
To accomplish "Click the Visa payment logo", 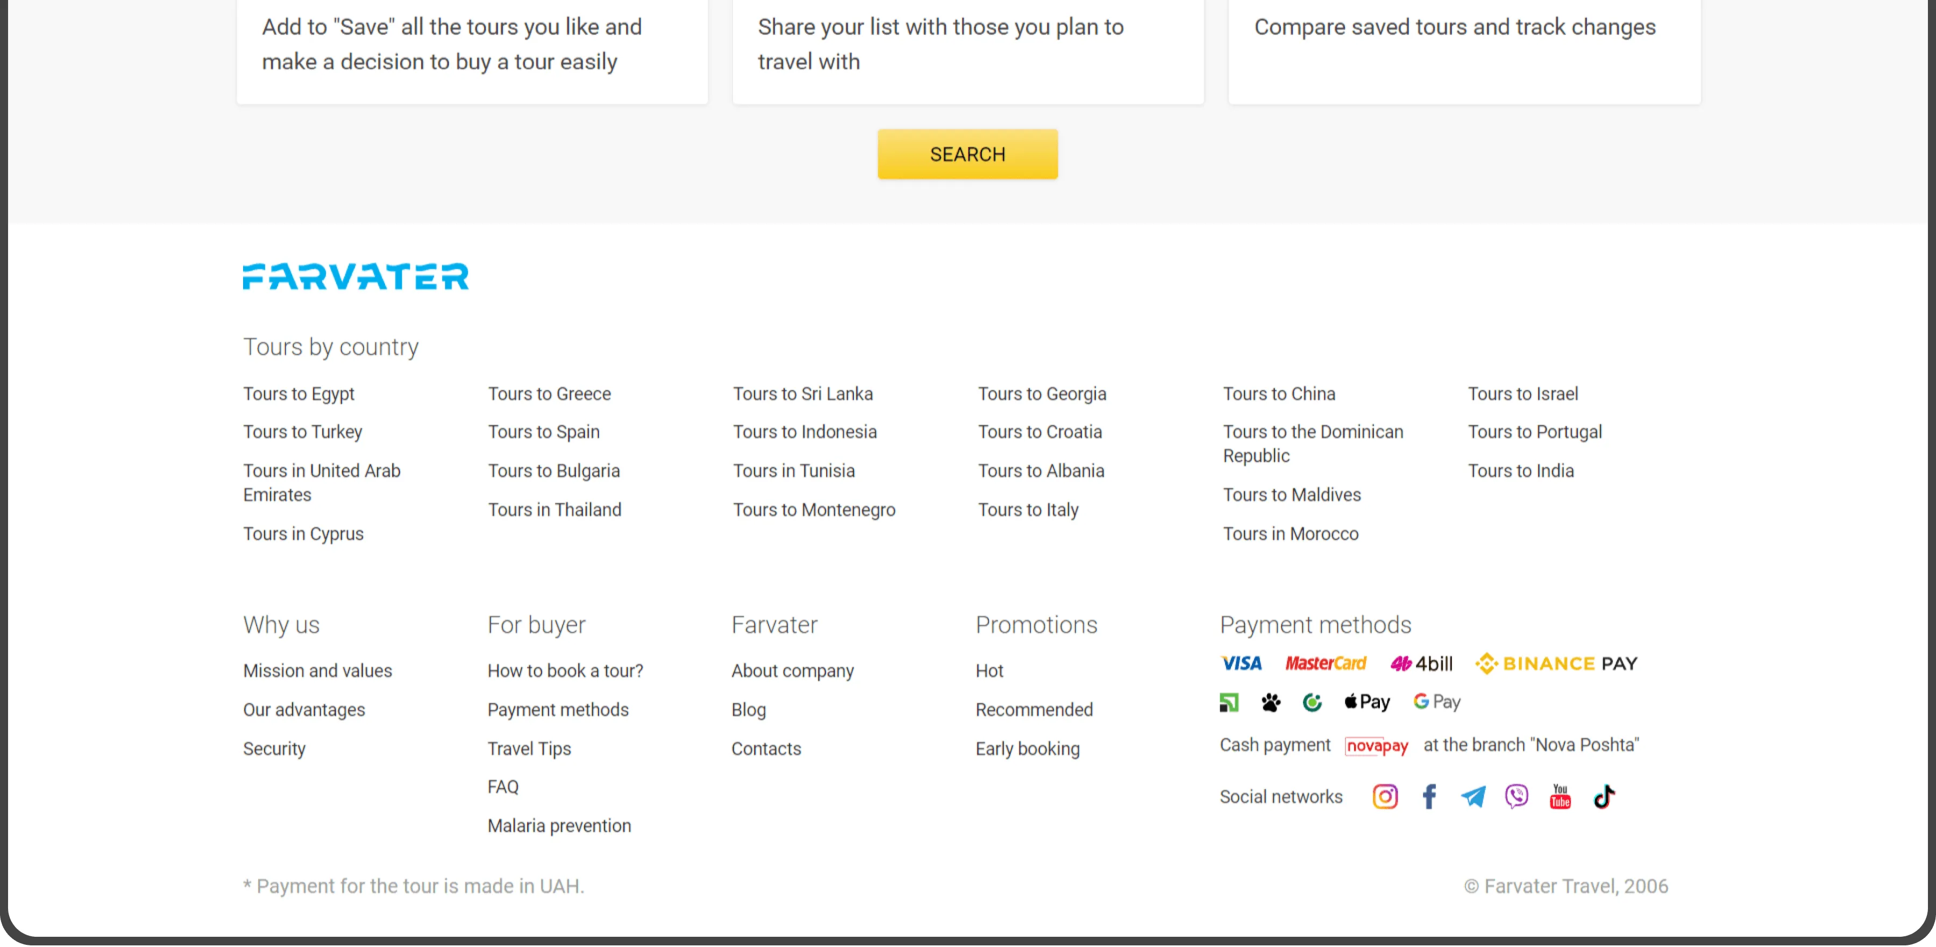I will (1241, 664).
